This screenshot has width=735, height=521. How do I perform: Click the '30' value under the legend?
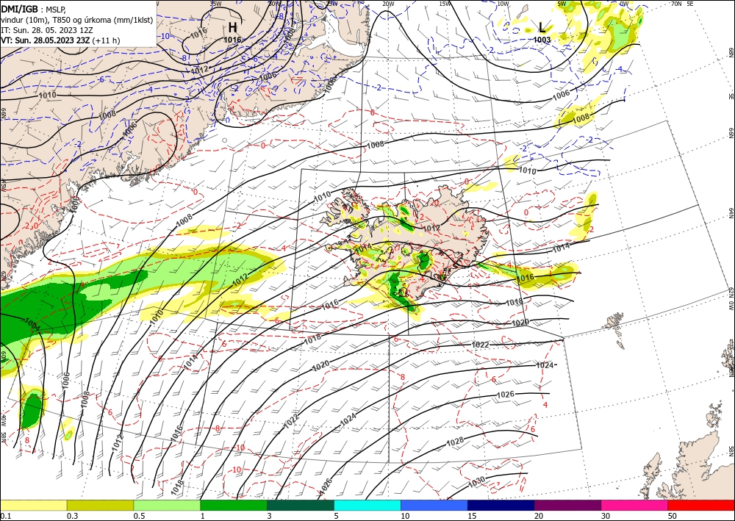tap(606, 516)
